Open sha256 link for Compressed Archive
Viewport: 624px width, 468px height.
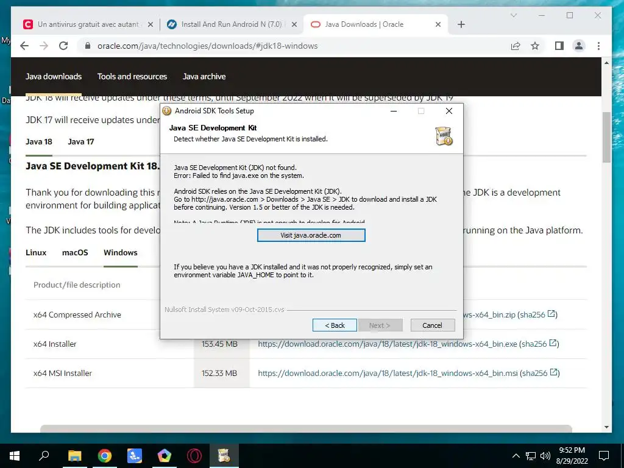coord(538,314)
